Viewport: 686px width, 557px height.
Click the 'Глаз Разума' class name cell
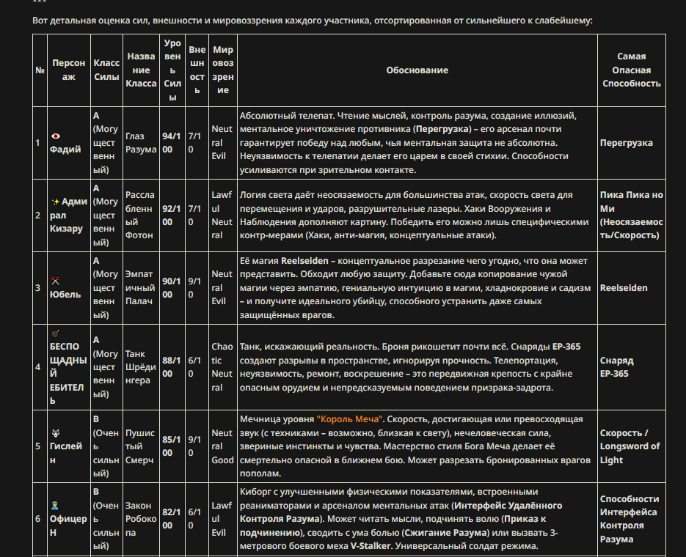tap(141, 143)
